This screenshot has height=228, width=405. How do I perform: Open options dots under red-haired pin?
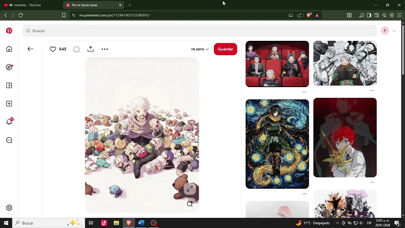[372, 182]
